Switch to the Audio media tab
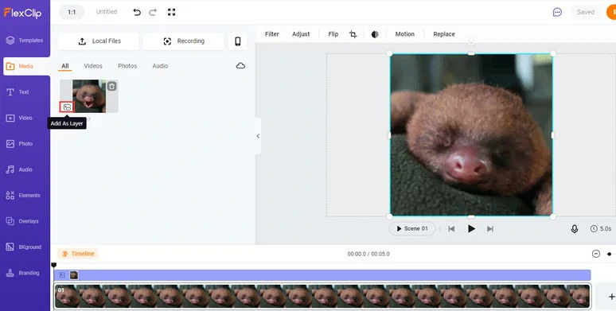 pyautogui.click(x=160, y=66)
